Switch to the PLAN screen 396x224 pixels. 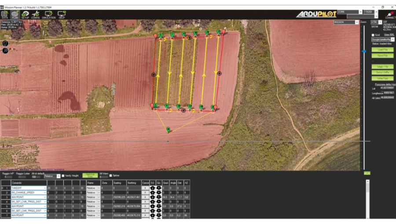(x=15, y=15)
